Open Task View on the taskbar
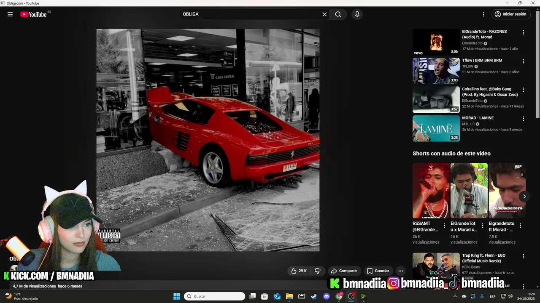 tap(252, 296)
